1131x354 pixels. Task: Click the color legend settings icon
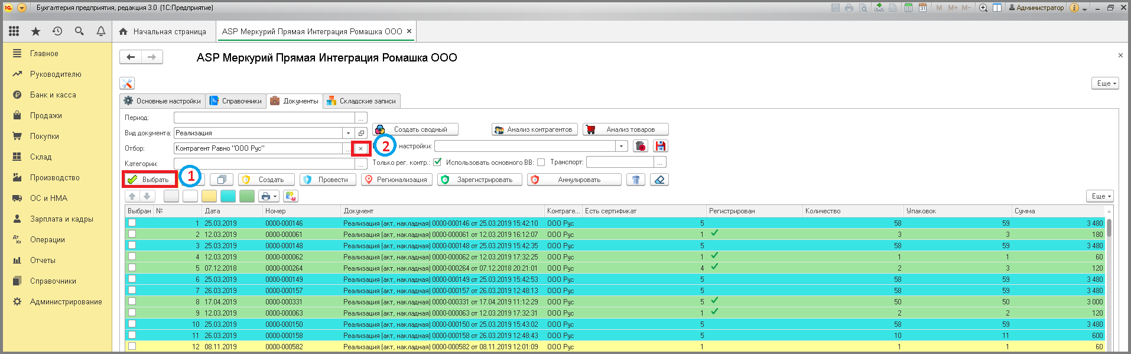tap(291, 196)
